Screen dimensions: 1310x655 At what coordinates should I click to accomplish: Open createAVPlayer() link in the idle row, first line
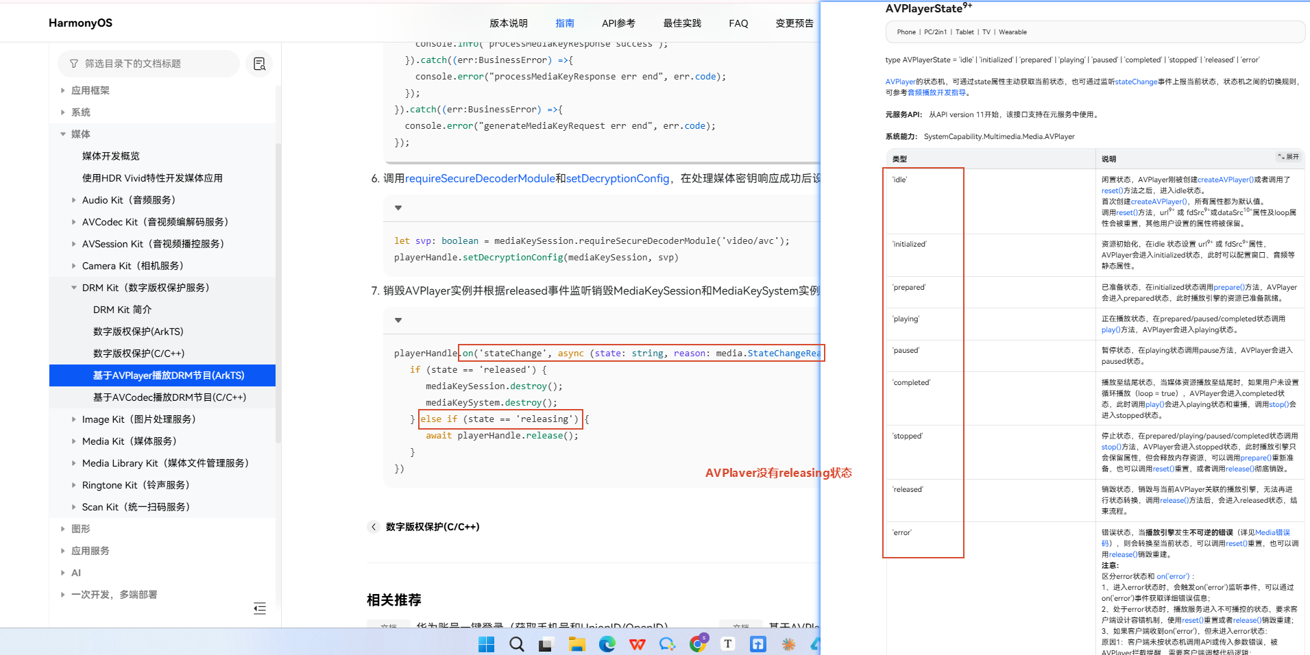point(1226,180)
